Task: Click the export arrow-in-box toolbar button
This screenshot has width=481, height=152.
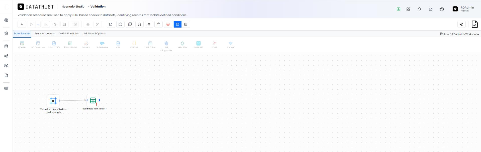Action: [x=111, y=24]
